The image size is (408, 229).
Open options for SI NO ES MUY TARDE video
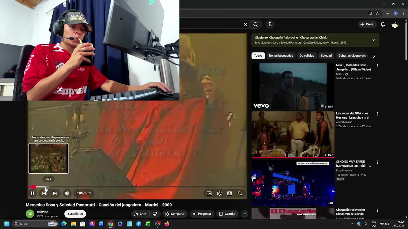coord(377,162)
